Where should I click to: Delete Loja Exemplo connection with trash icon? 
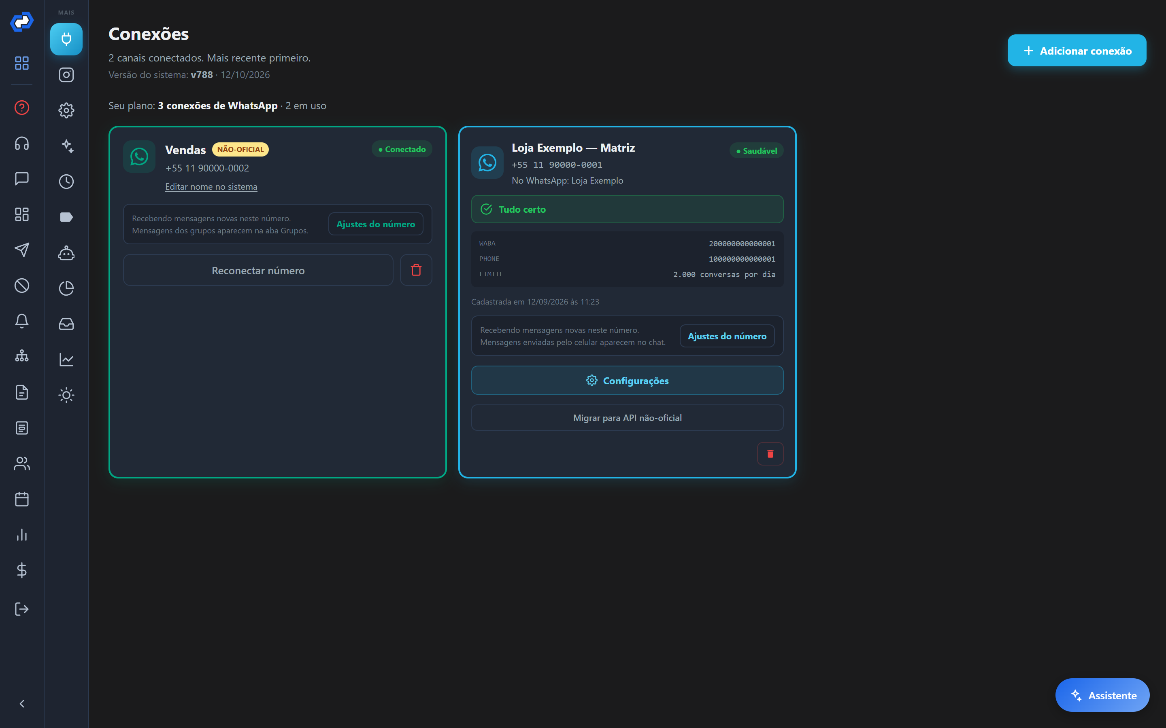tap(770, 454)
